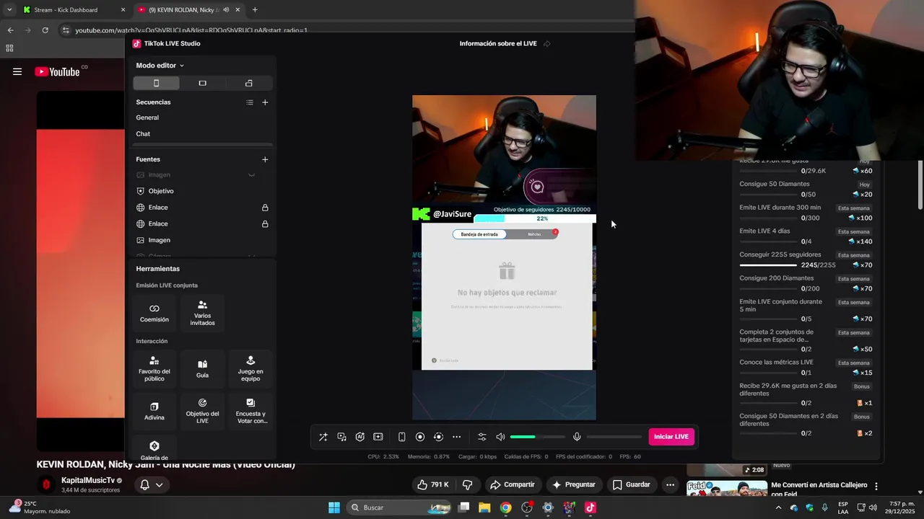Start recording with the record circle icon
924x519 pixels.
[420, 437]
